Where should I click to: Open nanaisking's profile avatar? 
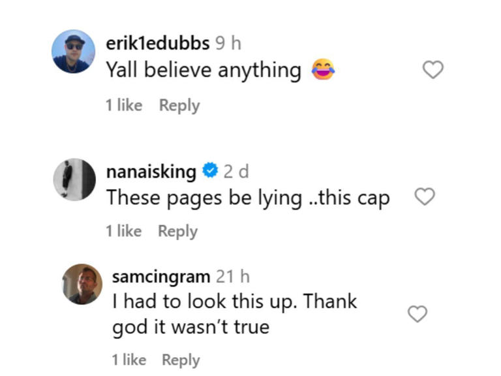click(74, 179)
